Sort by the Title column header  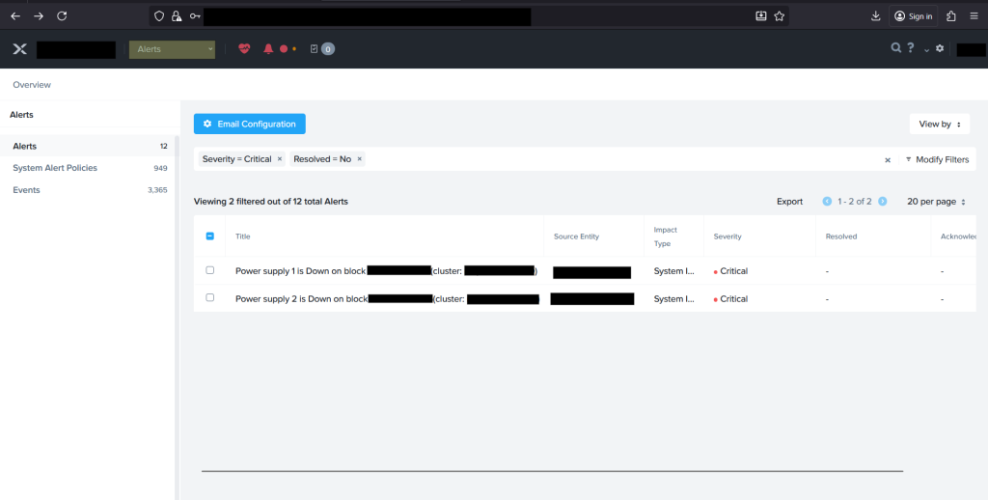pyautogui.click(x=242, y=236)
